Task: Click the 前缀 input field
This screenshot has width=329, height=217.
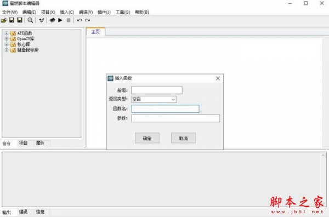Action: 157,90
